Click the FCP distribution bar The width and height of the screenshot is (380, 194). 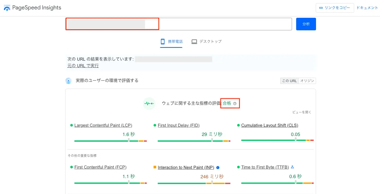click(x=110, y=183)
